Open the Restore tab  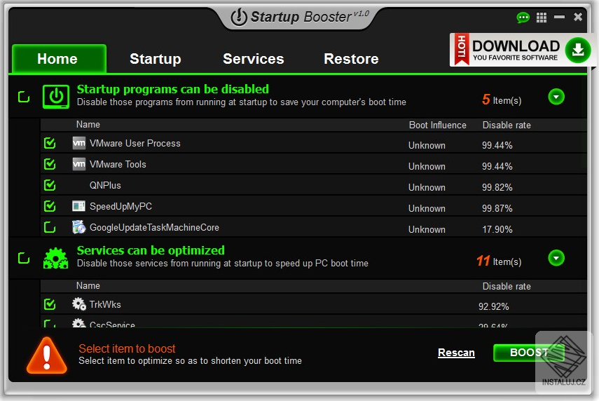tap(351, 59)
